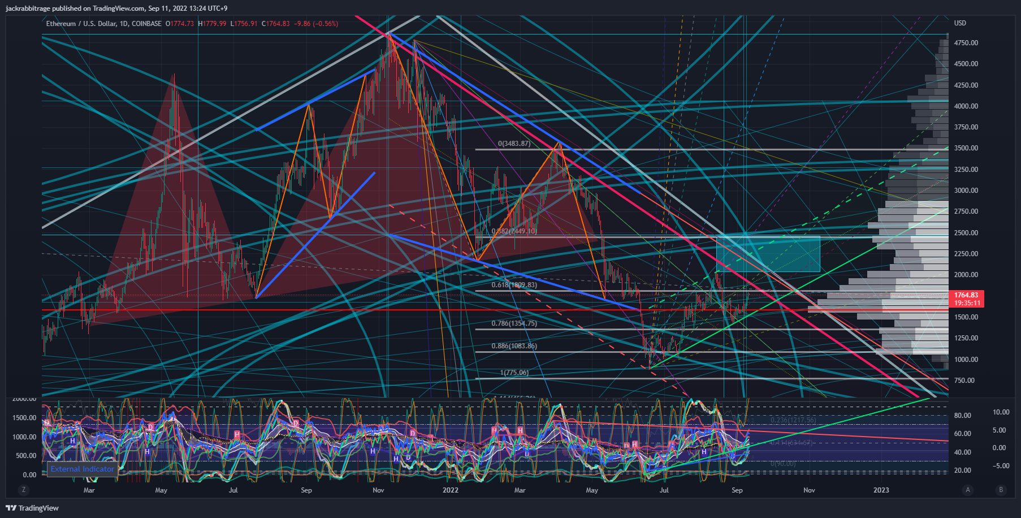Click the −5.00 indicator axis label
The width and height of the screenshot is (1021, 518).
tap(1001, 466)
